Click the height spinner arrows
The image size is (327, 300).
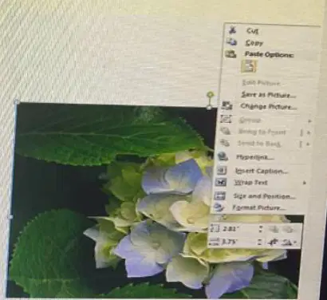pos(261,229)
